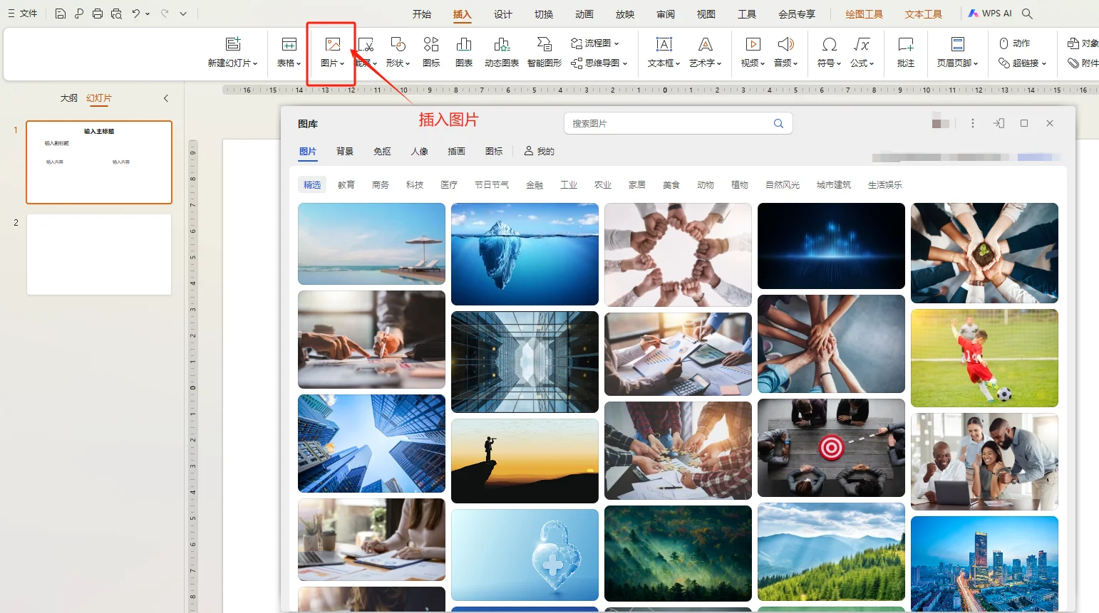Insert a 符号 symbol
The width and height of the screenshot is (1099, 613).
pos(829,53)
